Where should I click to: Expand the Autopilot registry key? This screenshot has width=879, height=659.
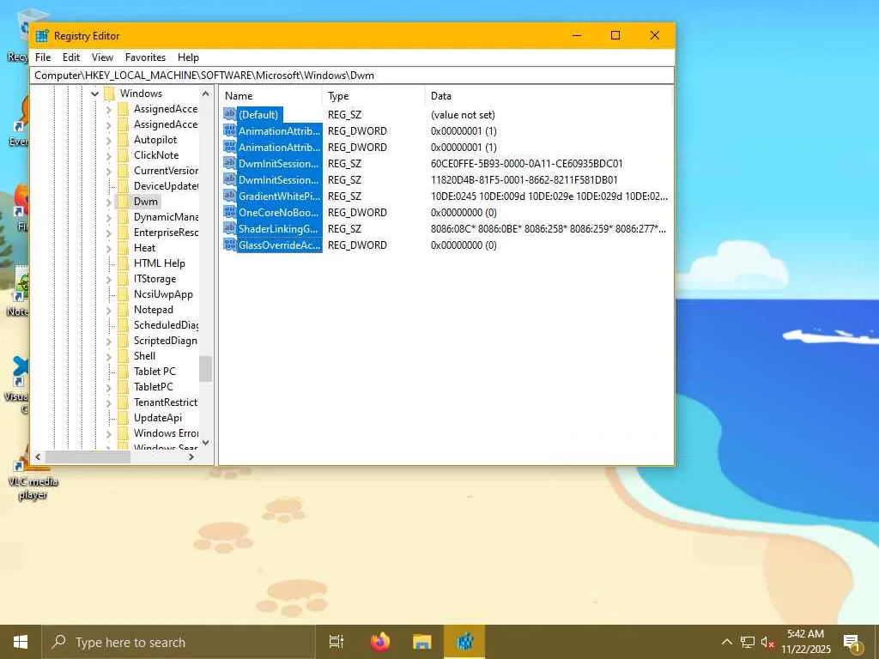[109, 140]
